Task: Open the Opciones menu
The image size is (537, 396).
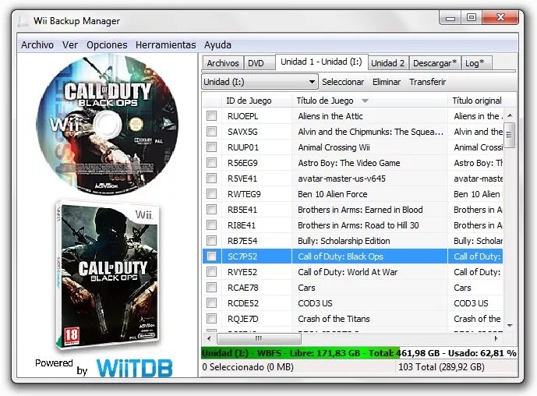Action: tap(107, 45)
